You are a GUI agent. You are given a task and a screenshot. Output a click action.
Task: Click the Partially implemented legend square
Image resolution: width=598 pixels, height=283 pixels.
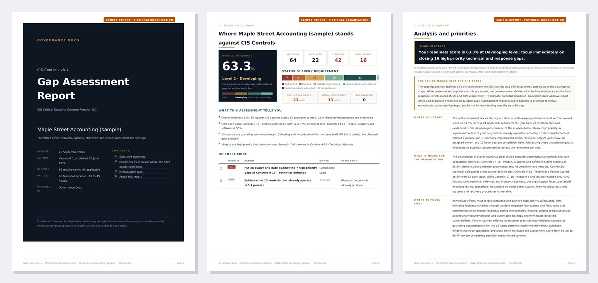pyautogui.click(x=315, y=84)
